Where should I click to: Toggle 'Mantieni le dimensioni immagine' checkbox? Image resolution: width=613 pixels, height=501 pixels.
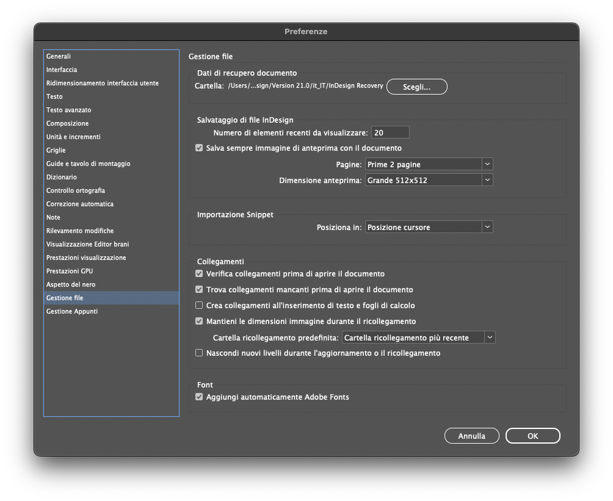(x=199, y=322)
